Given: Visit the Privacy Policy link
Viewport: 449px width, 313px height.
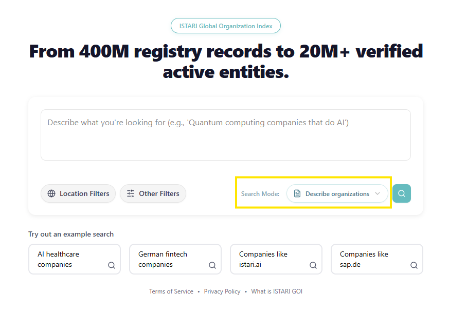Looking at the screenshot, I should [222, 291].
